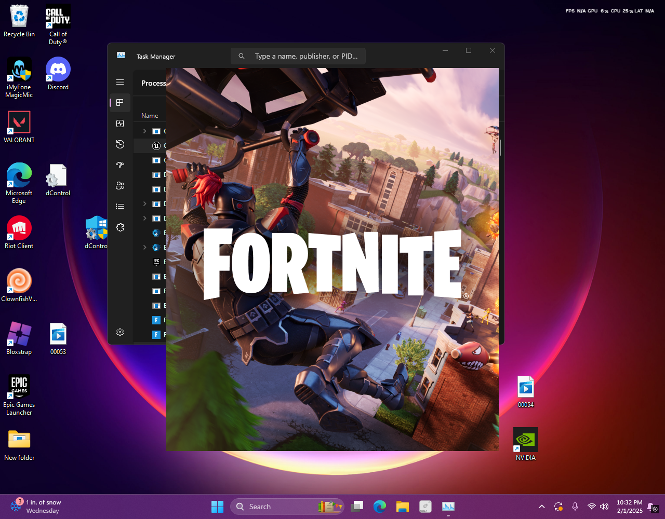Select the VALORANT desktop shortcut
Viewport: 665px width, 519px height.
(19, 127)
